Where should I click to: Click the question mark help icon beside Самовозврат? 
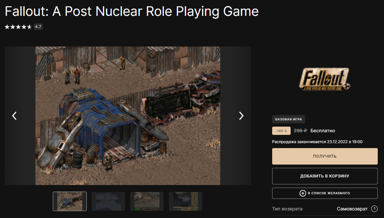[374, 209]
